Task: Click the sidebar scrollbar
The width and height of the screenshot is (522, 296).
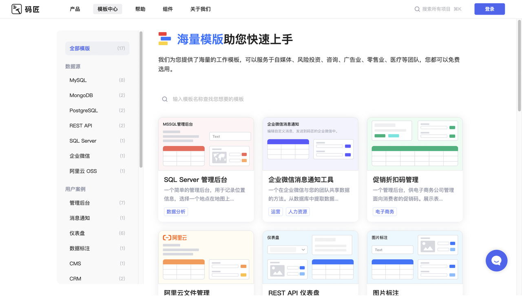Action: tap(141, 100)
